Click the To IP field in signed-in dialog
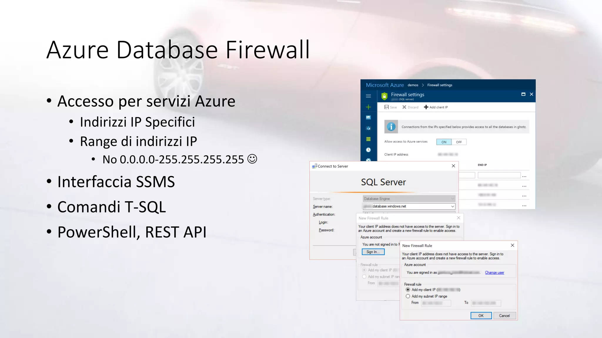This screenshot has width=602, height=338. tap(486, 303)
